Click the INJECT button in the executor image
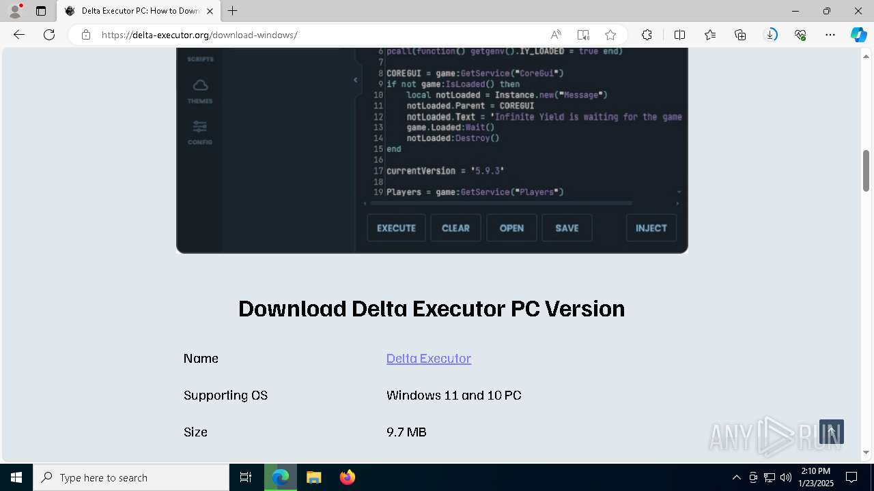Viewport: 874px width, 491px height. pyautogui.click(x=651, y=228)
